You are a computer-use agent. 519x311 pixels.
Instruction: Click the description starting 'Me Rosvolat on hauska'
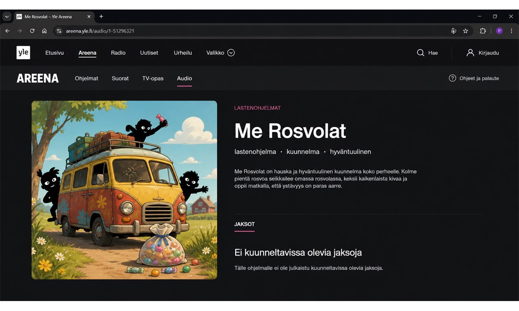pyautogui.click(x=325, y=178)
